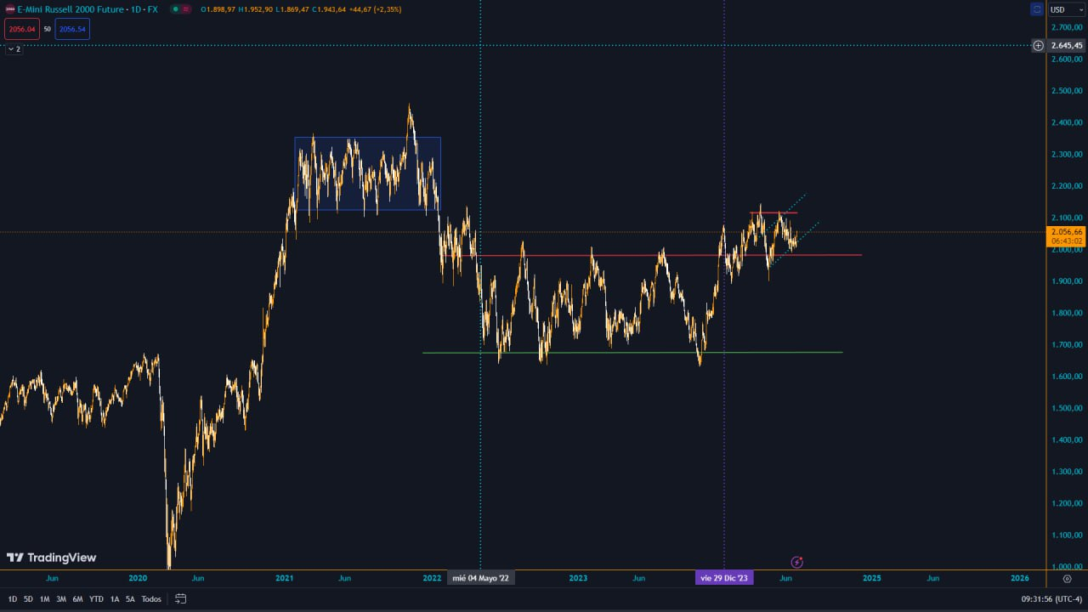Click the 2023 year label on time axis

578,578
